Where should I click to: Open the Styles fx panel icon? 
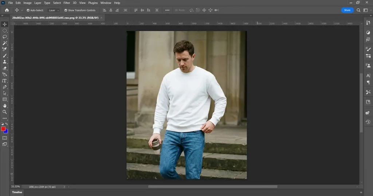[368, 39]
